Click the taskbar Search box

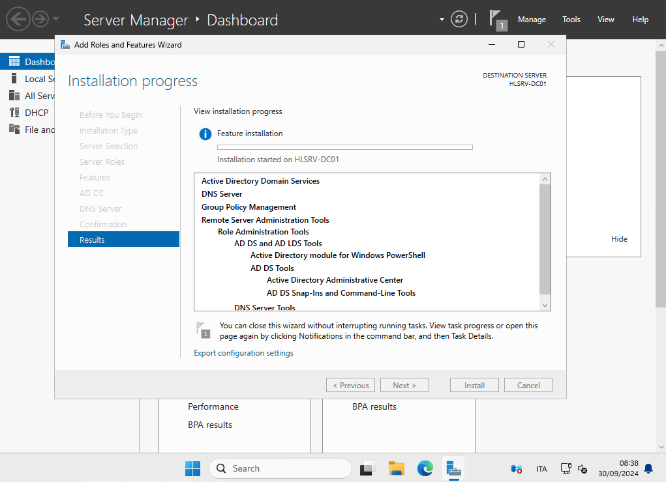click(x=280, y=468)
